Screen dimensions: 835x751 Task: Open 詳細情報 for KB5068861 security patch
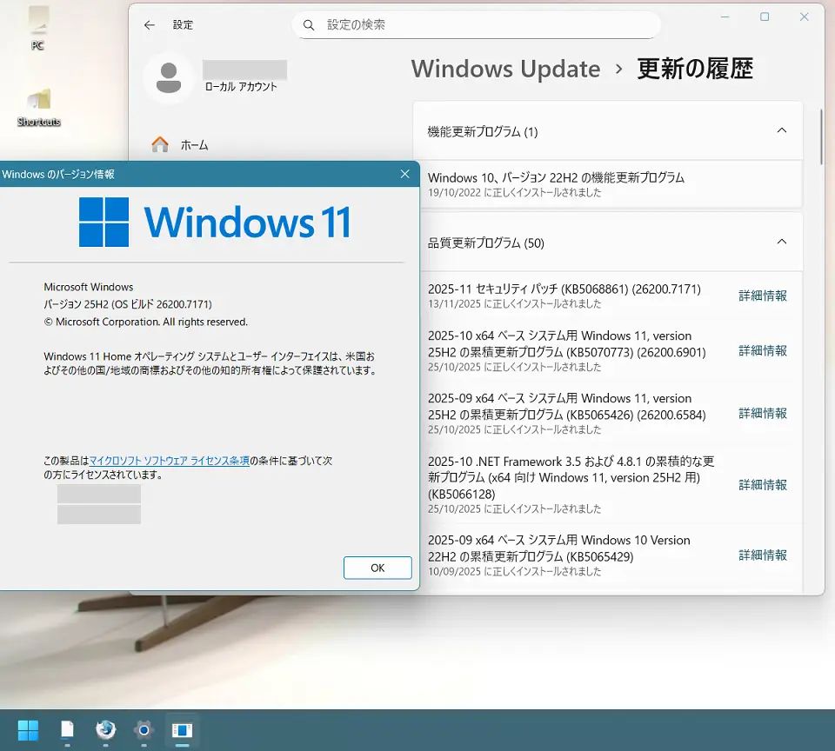click(762, 296)
